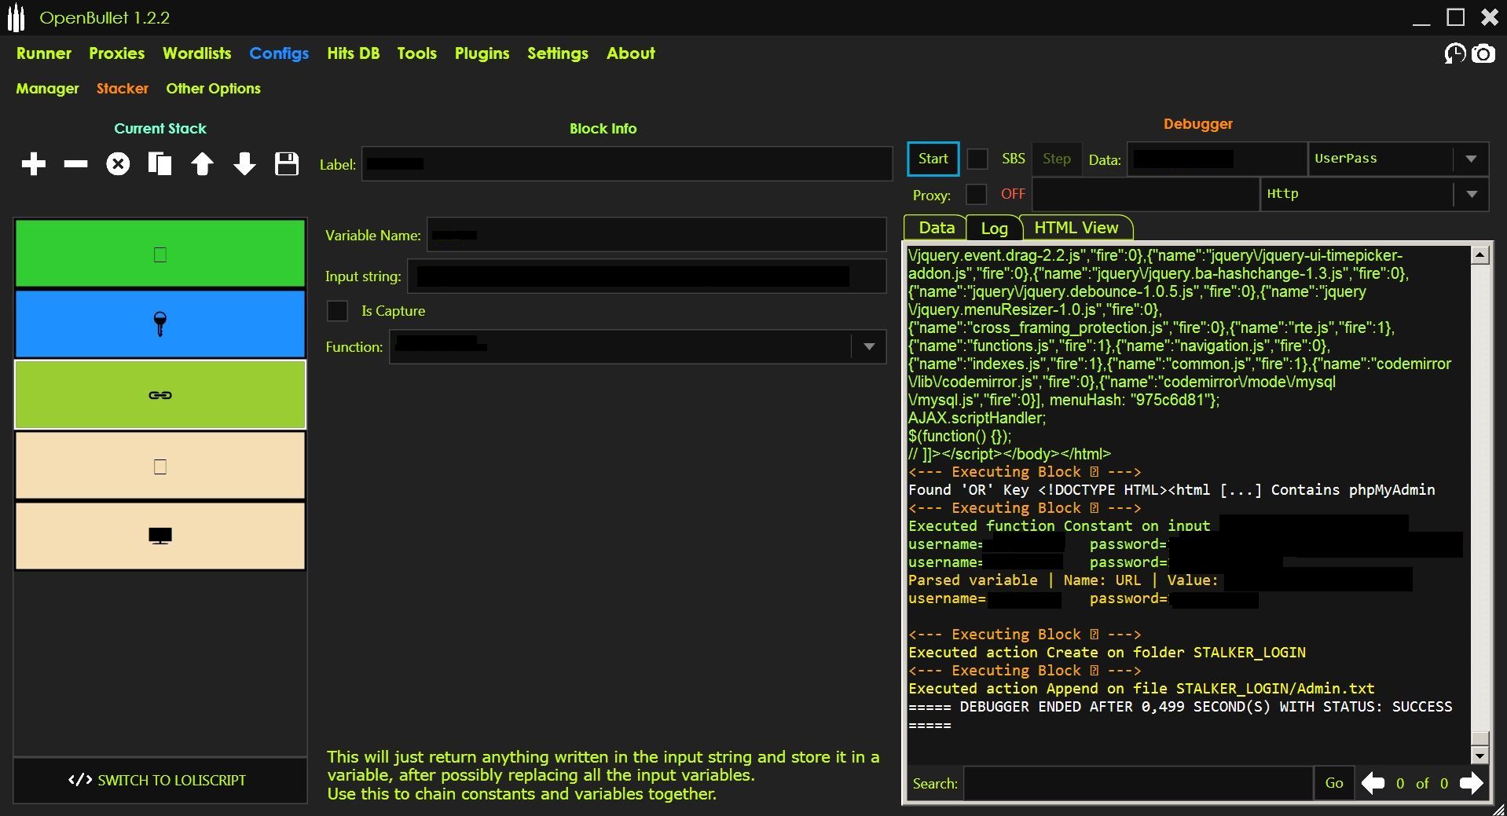Open the Runner menu
This screenshot has height=816, width=1507.
(44, 53)
